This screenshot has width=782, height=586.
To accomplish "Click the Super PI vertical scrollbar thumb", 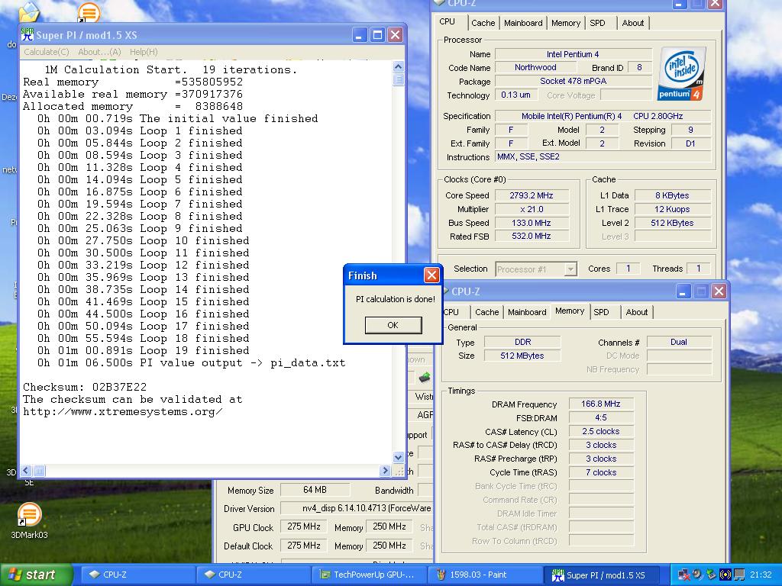I will 398,79.
